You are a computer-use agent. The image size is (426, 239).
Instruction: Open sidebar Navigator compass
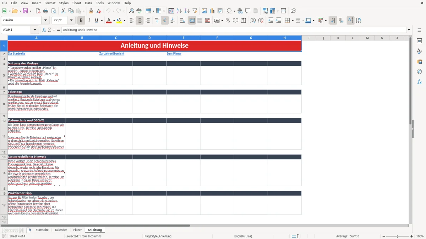419,72
